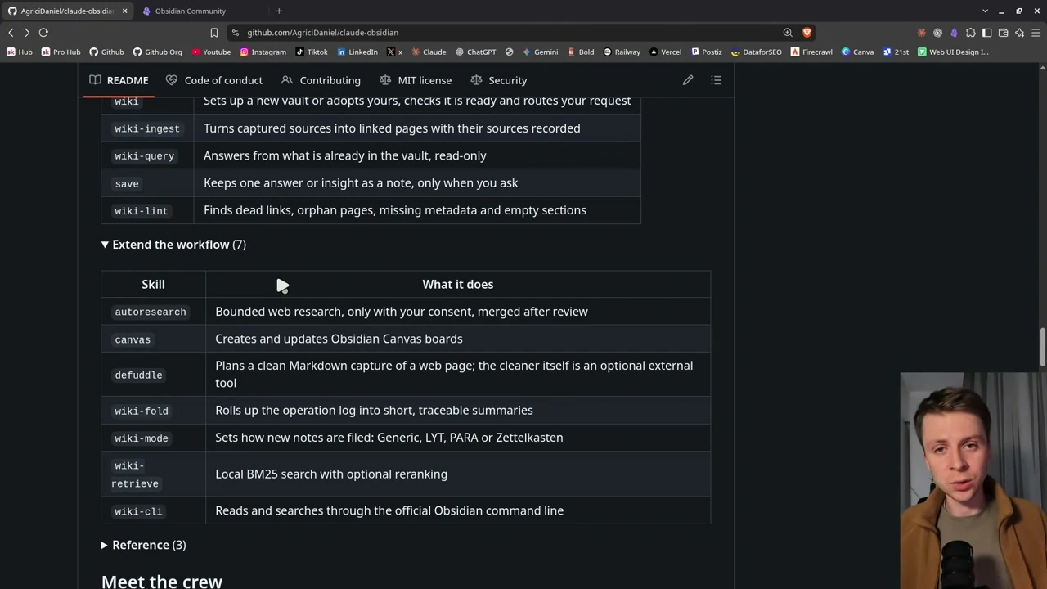
Task: Go back using the browser back arrow
Action: (11, 33)
